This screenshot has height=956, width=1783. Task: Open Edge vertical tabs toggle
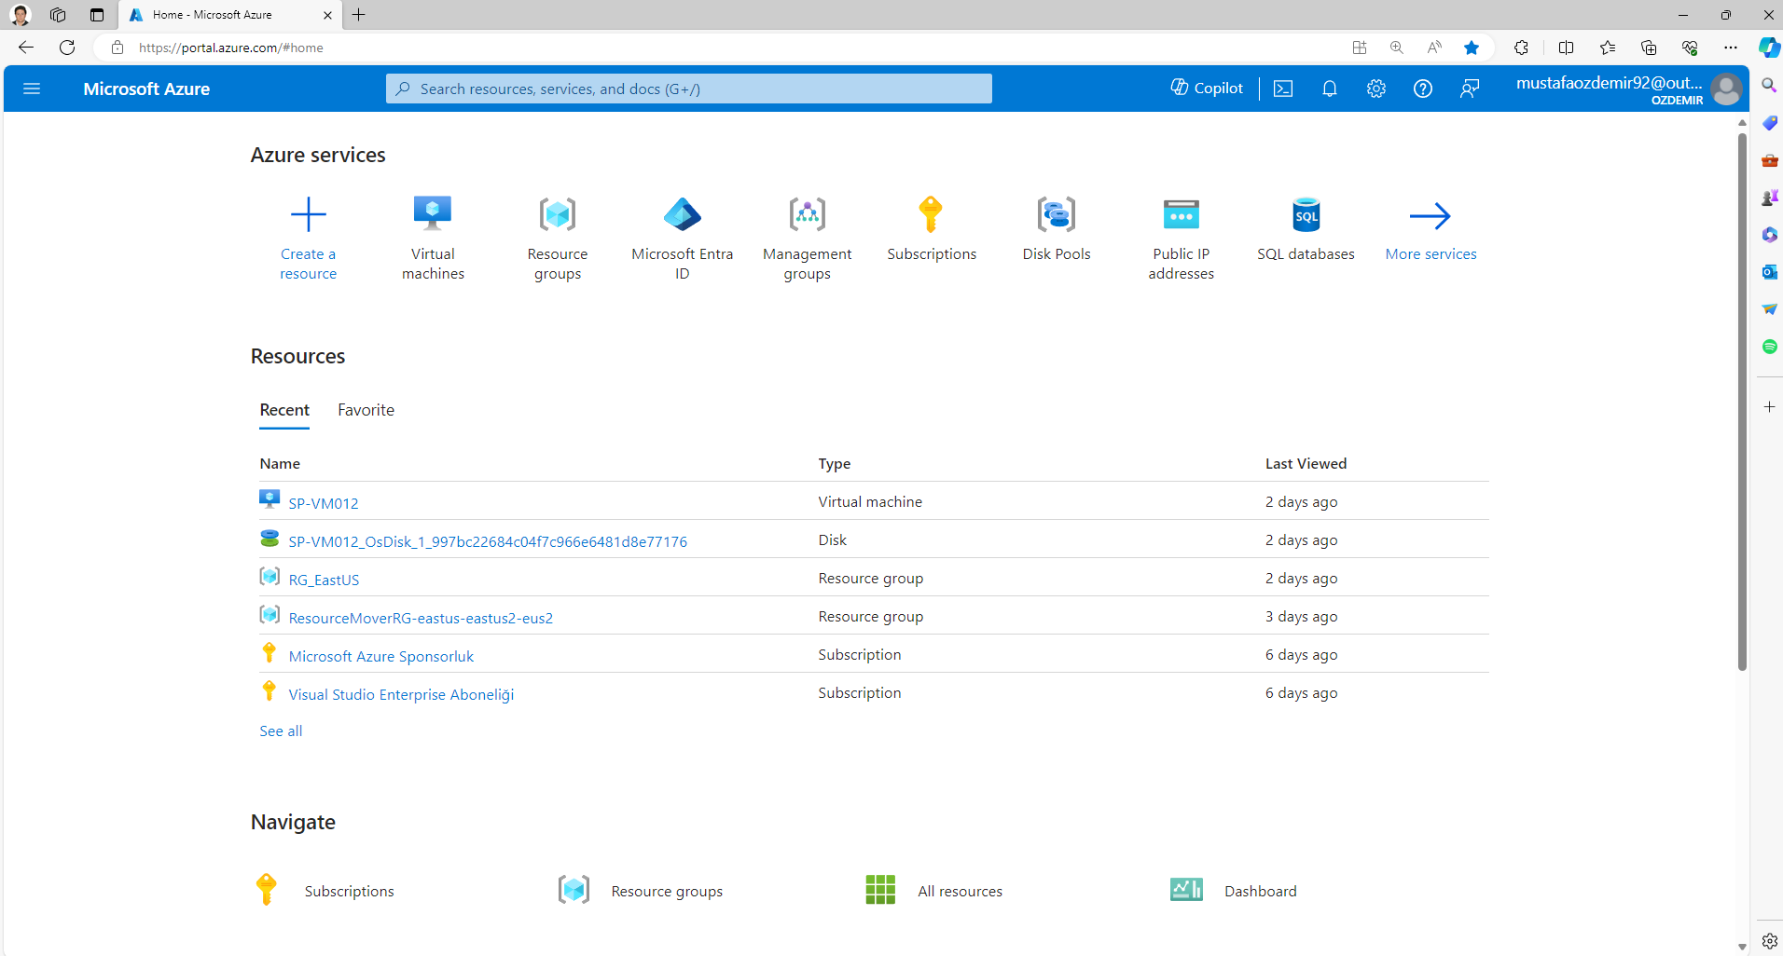click(x=97, y=15)
